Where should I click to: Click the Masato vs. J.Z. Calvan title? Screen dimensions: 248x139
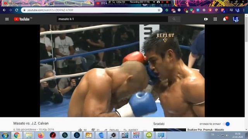(x=31, y=123)
